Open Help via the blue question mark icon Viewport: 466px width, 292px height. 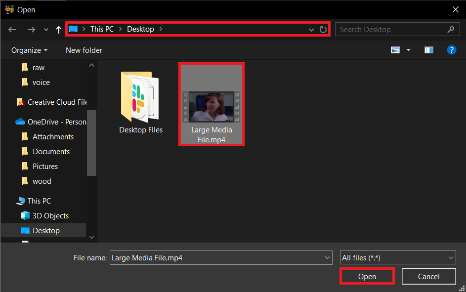coord(452,50)
